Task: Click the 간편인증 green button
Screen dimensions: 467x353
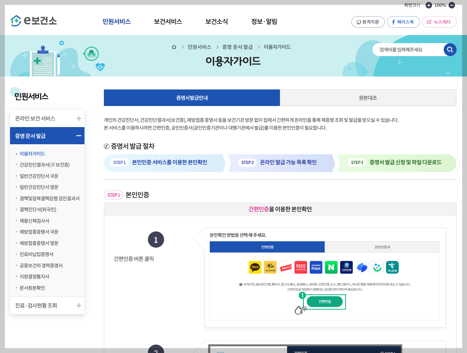Action: click(325, 301)
